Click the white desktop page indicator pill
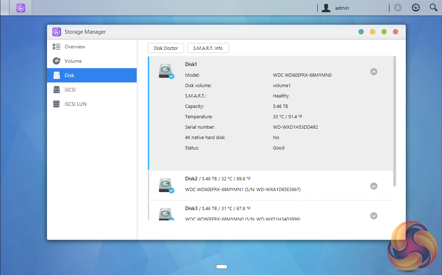 pyautogui.click(x=222, y=266)
